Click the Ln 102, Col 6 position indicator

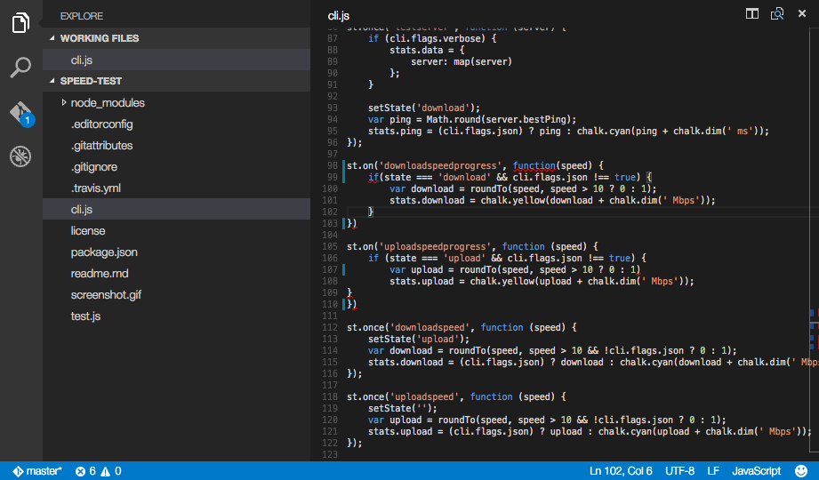click(x=621, y=471)
